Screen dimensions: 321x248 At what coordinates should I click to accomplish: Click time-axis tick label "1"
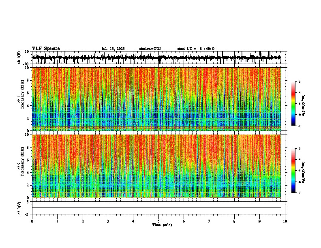(x=57, y=221)
